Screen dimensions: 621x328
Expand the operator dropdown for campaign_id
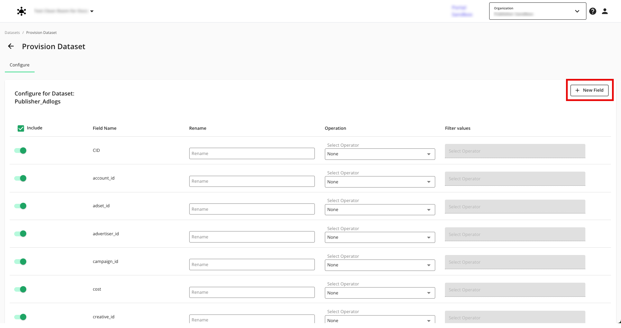380,265
